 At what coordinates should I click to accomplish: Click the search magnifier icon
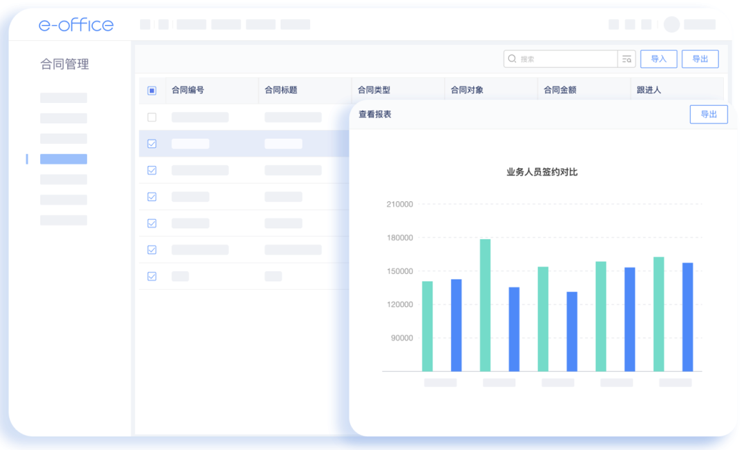[512, 59]
